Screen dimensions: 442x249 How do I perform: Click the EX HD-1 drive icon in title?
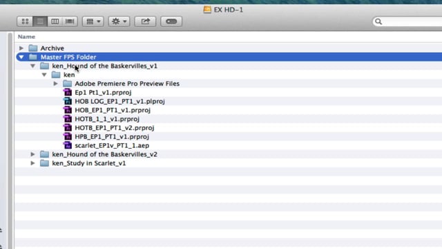tap(207, 10)
